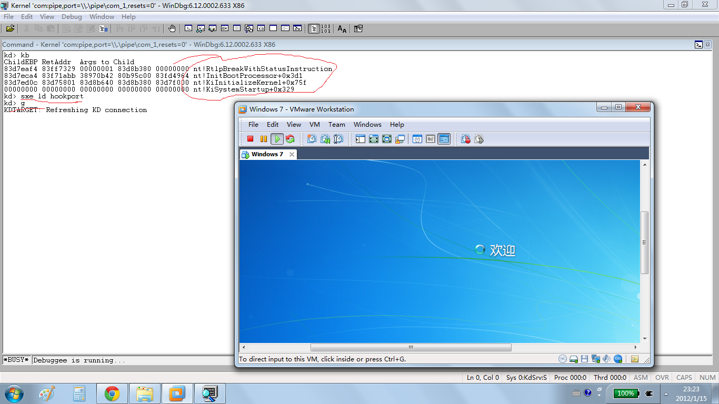
Task: Open WinDbg Help menu
Action: pos(128,17)
